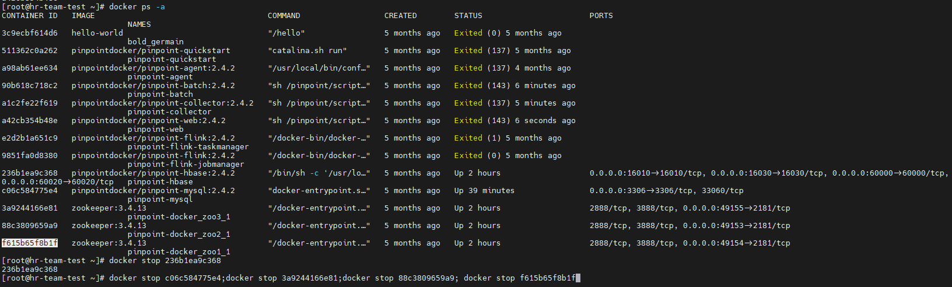Click highlighted container ID f615b65f8b1f
Image resolution: width=952 pixels, height=287 pixels.
tap(30, 243)
